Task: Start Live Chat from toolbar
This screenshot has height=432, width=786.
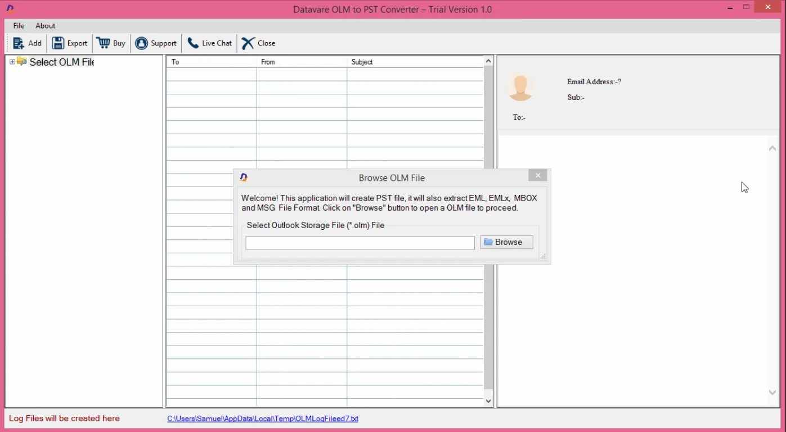Action: click(x=210, y=43)
